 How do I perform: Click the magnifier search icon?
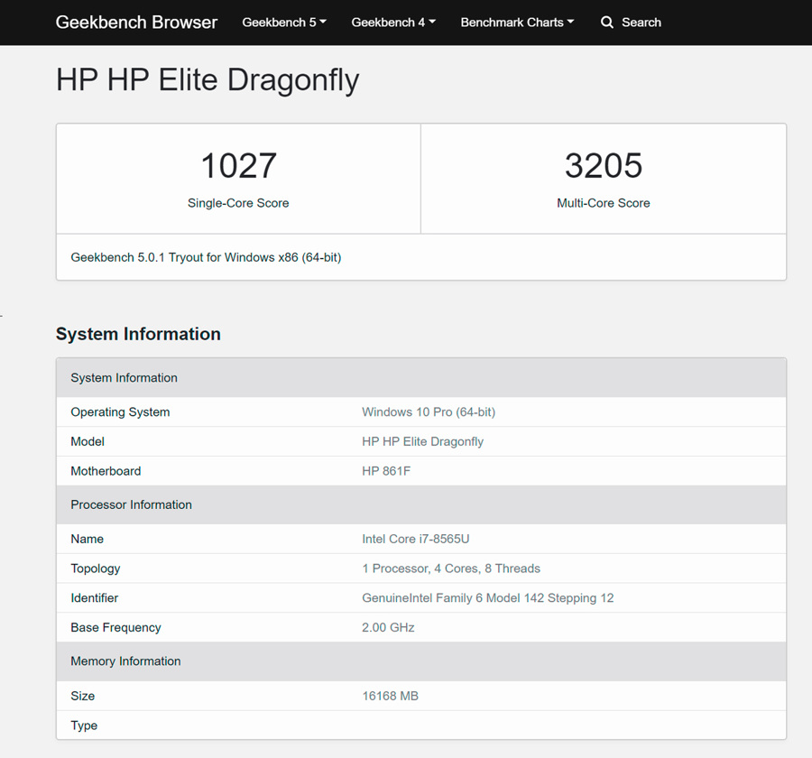point(607,23)
